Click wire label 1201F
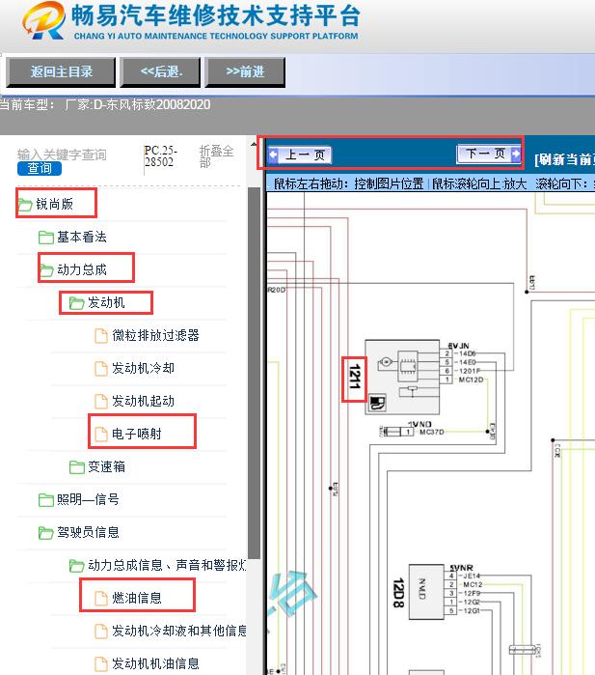This screenshot has height=675, width=595. pos(470,371)
